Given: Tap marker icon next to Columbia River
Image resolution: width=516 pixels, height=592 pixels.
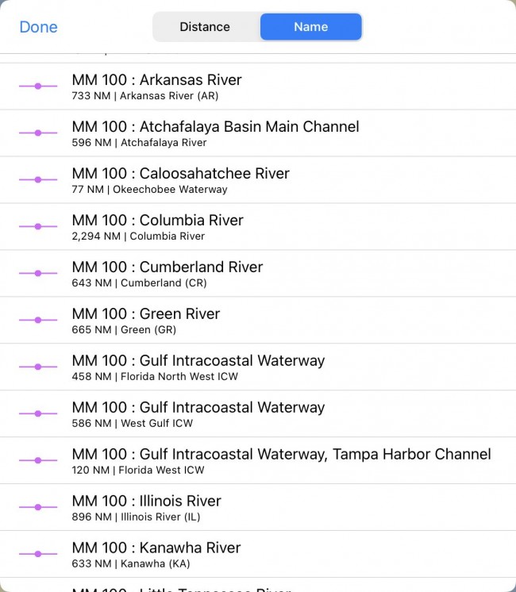Looking at the screenshot, I should point(38,226).
